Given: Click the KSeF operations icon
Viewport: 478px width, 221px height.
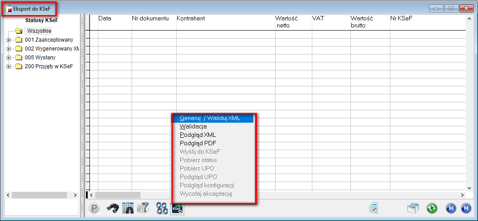Looking at the screenshot, I should [x=177, y=209].
